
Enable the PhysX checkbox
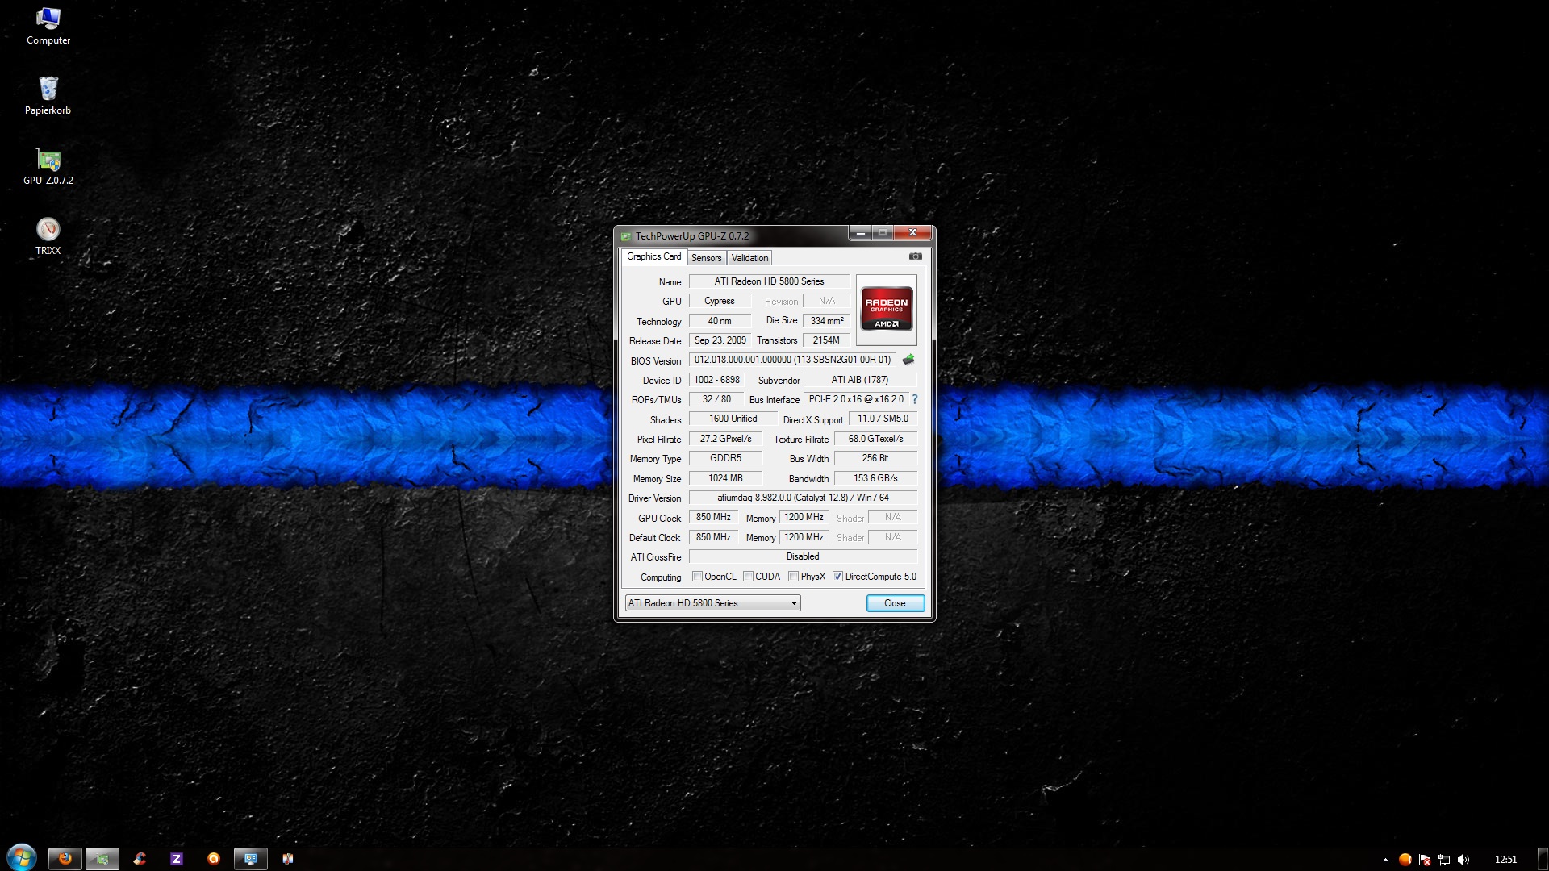(794, 577)
